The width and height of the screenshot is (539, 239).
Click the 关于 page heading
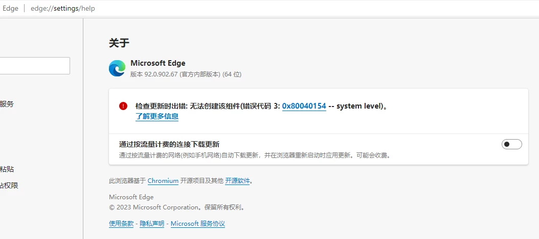(x=119, y=43)
